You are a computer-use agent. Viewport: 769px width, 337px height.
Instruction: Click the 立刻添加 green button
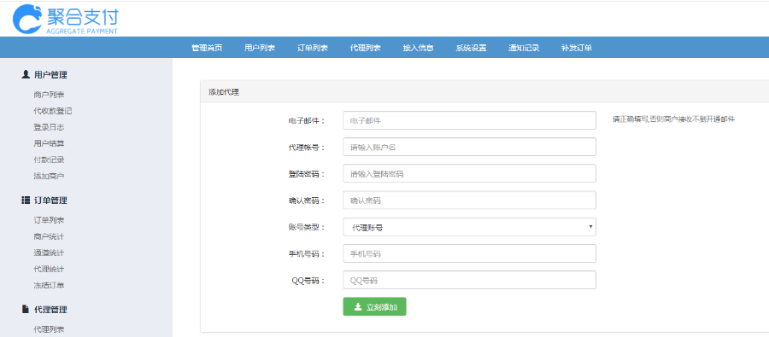374,306
